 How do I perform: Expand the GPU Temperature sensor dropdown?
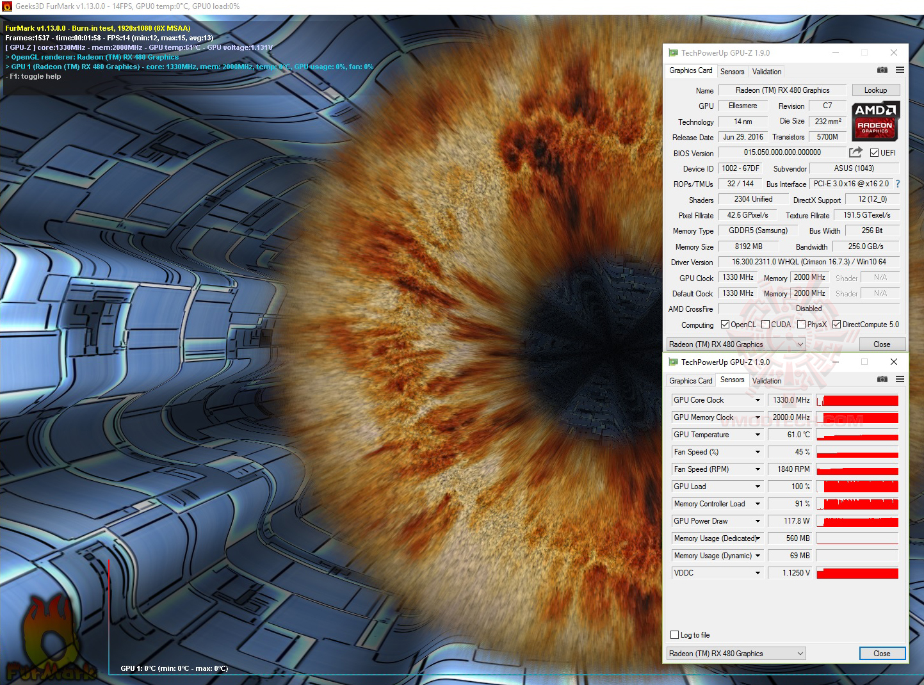pos(758,435)
